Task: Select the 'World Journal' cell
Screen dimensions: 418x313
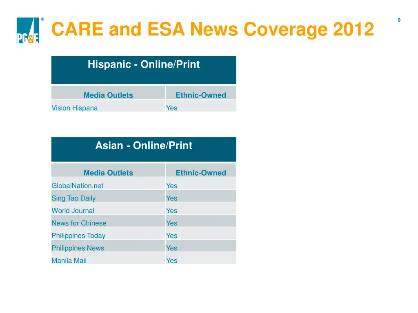Action: coord(108,208)
